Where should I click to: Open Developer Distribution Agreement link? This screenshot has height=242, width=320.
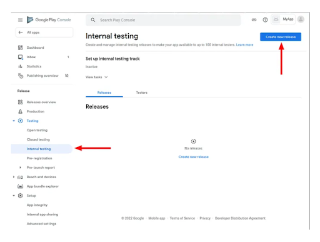[240, 218]
